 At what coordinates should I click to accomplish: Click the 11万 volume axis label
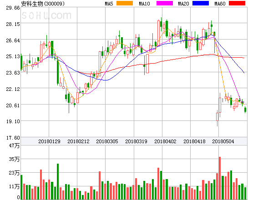coord(14,186)
